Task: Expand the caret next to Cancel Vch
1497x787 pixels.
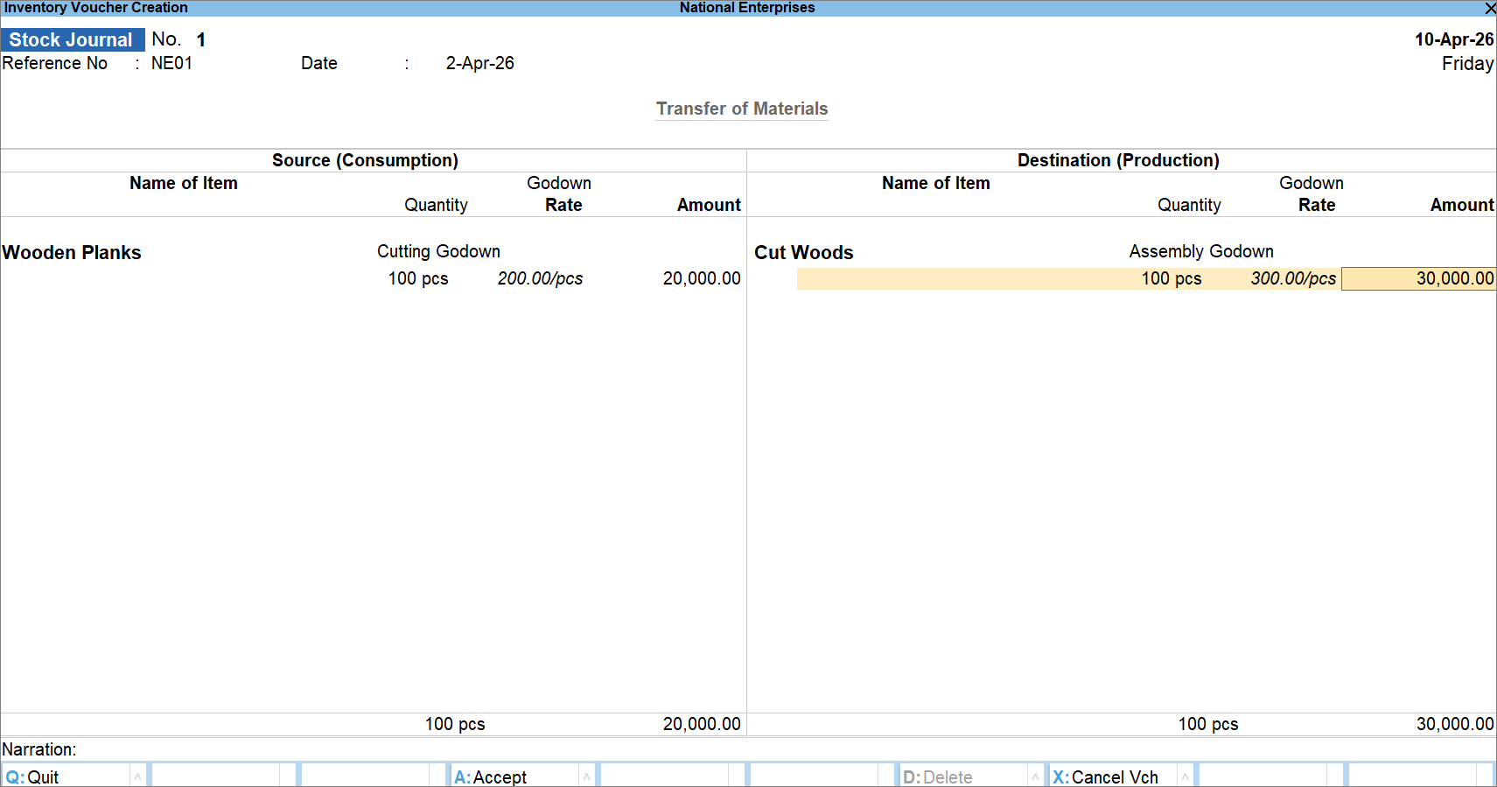Action: (1185, 776)
